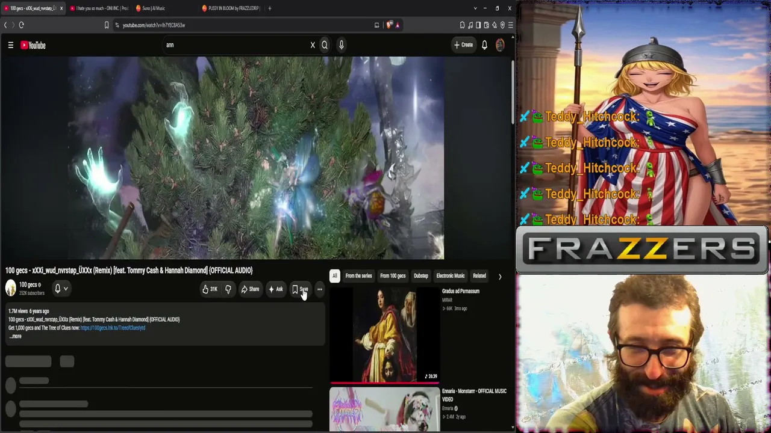Click the Create button
Viewport: 771px width, 433px height.
[x=463, y=45]
